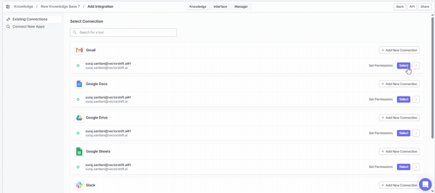Set Permissions for Google Docs connection
This screenshot has width=435, height=193.
pos(380,100)
